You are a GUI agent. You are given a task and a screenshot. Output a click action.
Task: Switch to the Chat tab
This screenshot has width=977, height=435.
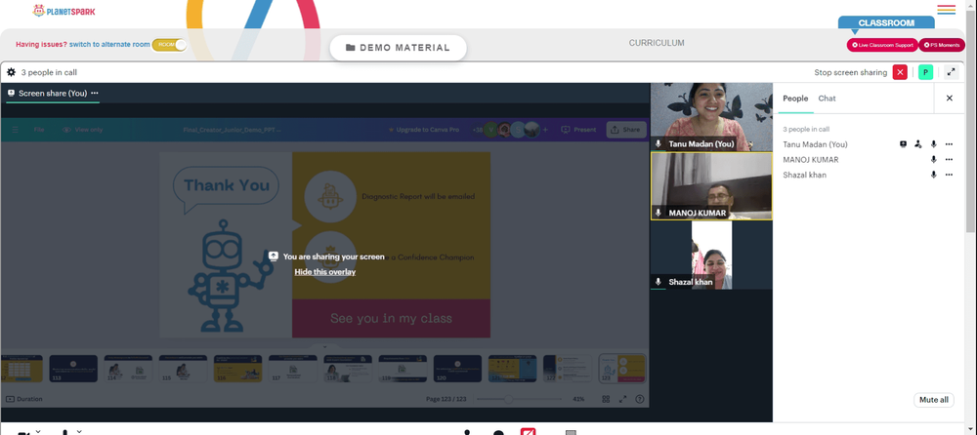827,99
